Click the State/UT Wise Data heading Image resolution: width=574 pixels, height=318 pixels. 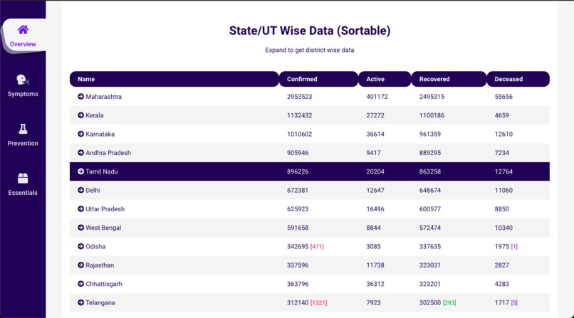[x=310, y=31]
